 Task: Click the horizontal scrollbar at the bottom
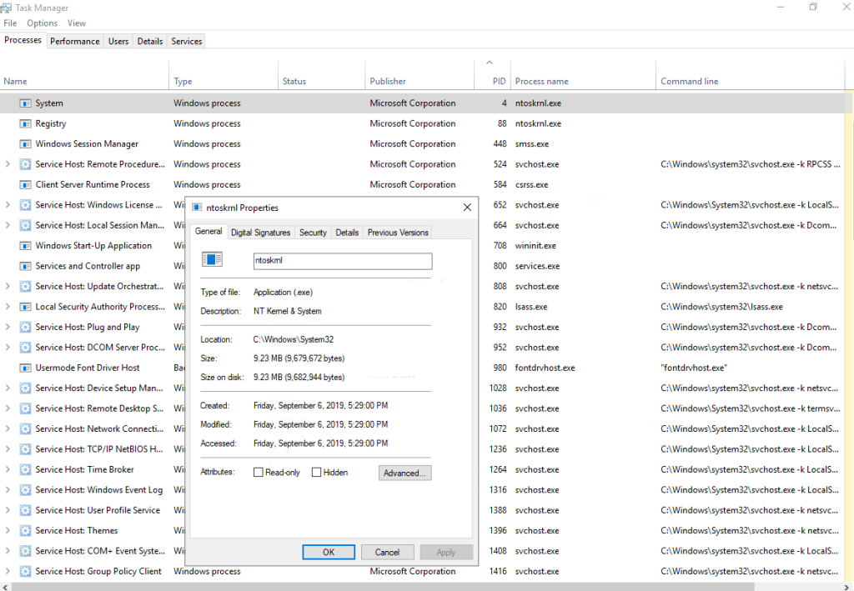[417, 586]
